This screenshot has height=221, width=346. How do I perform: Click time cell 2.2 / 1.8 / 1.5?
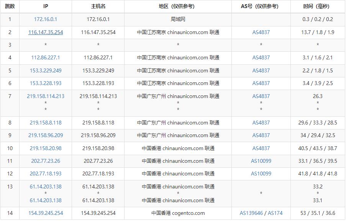pyautogui.click(x=318, y=70)
